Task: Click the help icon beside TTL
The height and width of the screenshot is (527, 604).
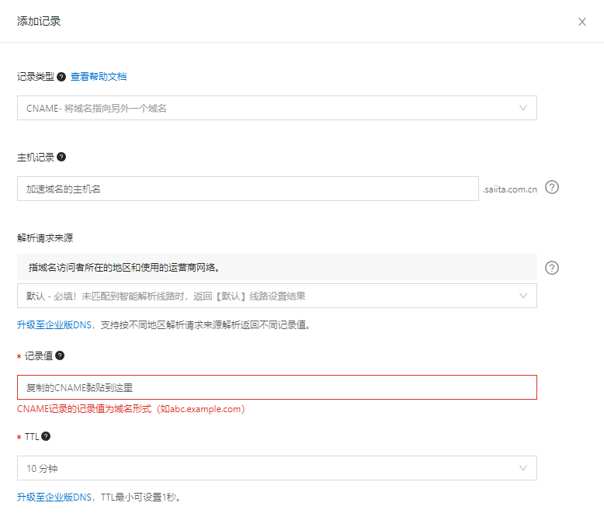Action: (x=46, y=436)
